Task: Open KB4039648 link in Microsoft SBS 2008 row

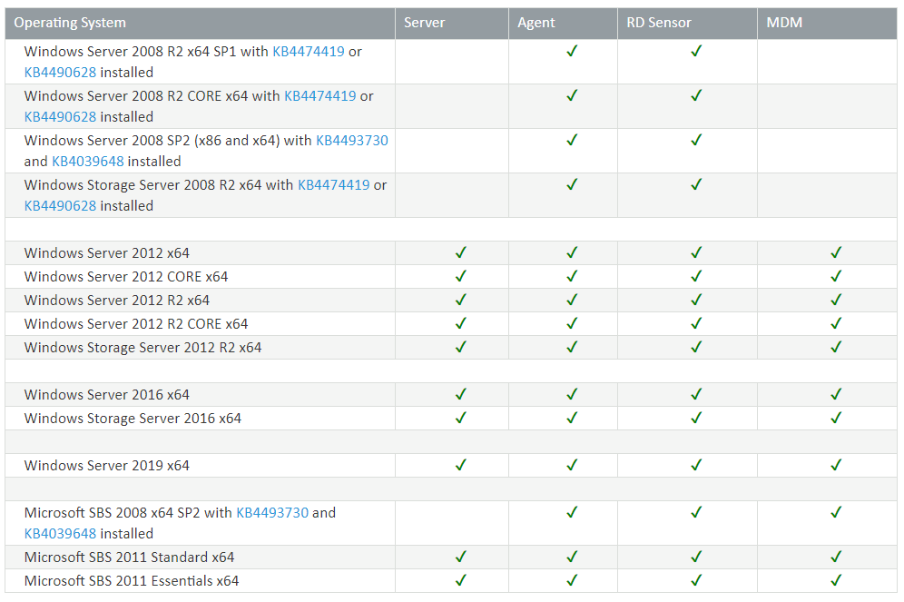Action: point(60,534)
